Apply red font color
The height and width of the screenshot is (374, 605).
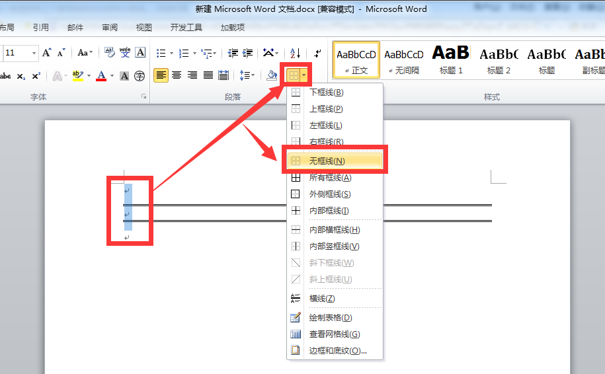coord(101,76)
